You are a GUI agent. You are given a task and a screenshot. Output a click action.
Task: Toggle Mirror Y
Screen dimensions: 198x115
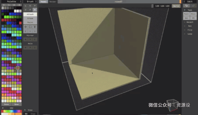[x=30, y=40]
